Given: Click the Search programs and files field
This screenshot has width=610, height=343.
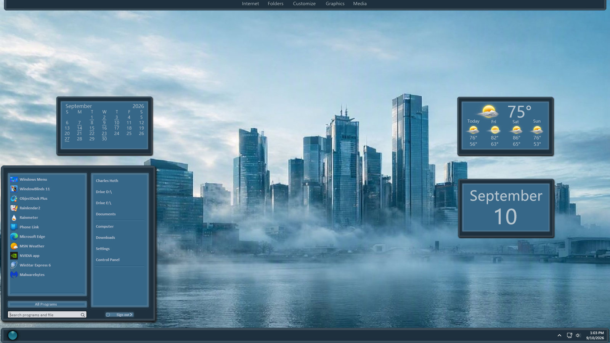Looking at the screenshot, I should click(x=47, y=315).
